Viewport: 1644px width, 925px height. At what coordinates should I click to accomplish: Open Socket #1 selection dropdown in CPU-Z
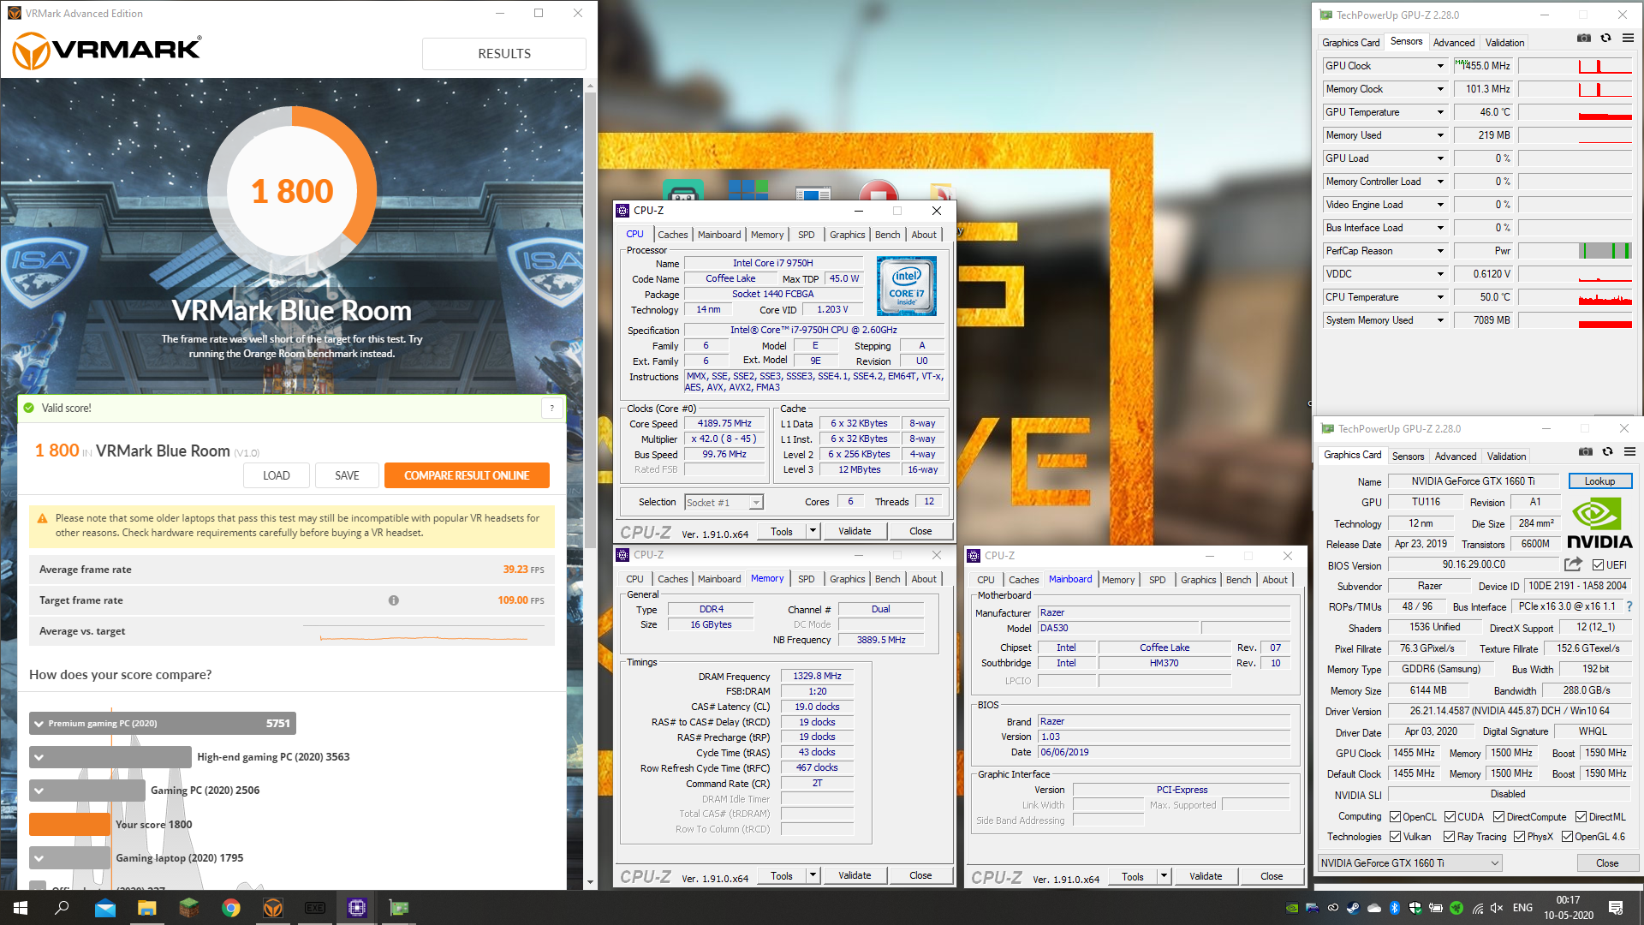point(724,503)
